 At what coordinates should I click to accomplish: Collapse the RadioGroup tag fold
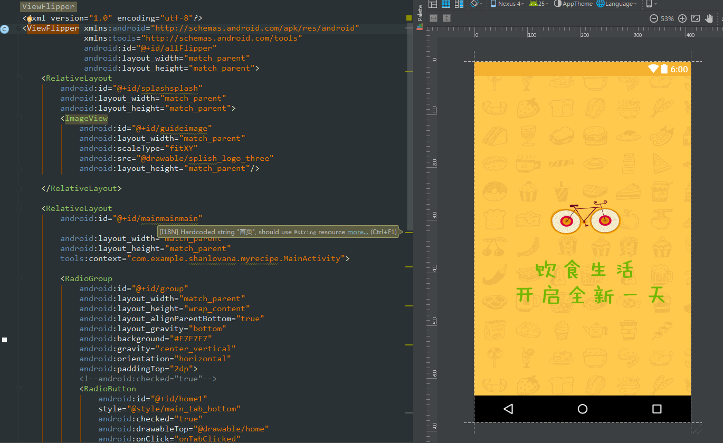(x=20, y=279)
